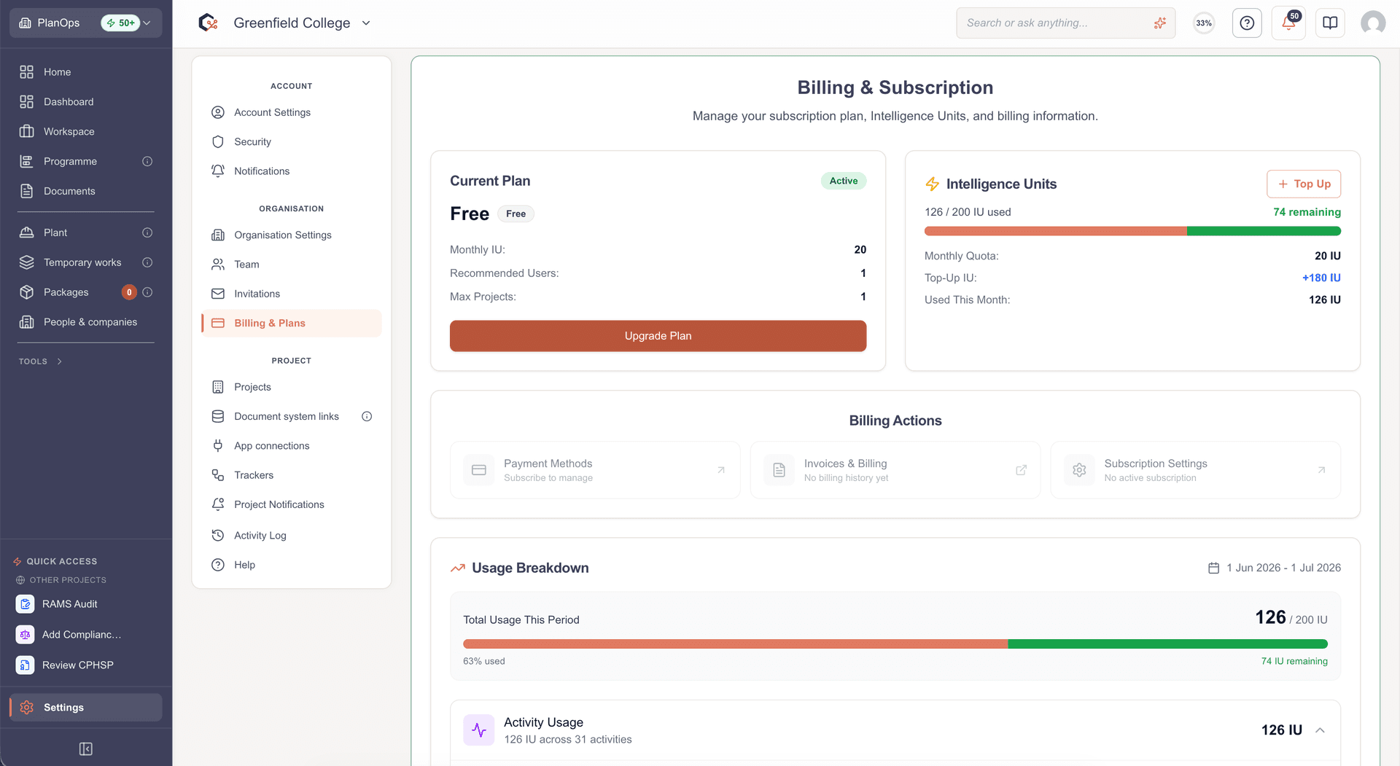This screenshot has width=1400, height=766.
Task: Open Organisation Settings page
Action: pos(292,235)
